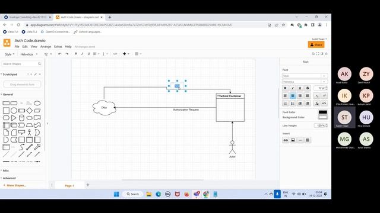Open the Style combo box in Text panel
The width and height of the screenshot is (380, 213).
305,76
